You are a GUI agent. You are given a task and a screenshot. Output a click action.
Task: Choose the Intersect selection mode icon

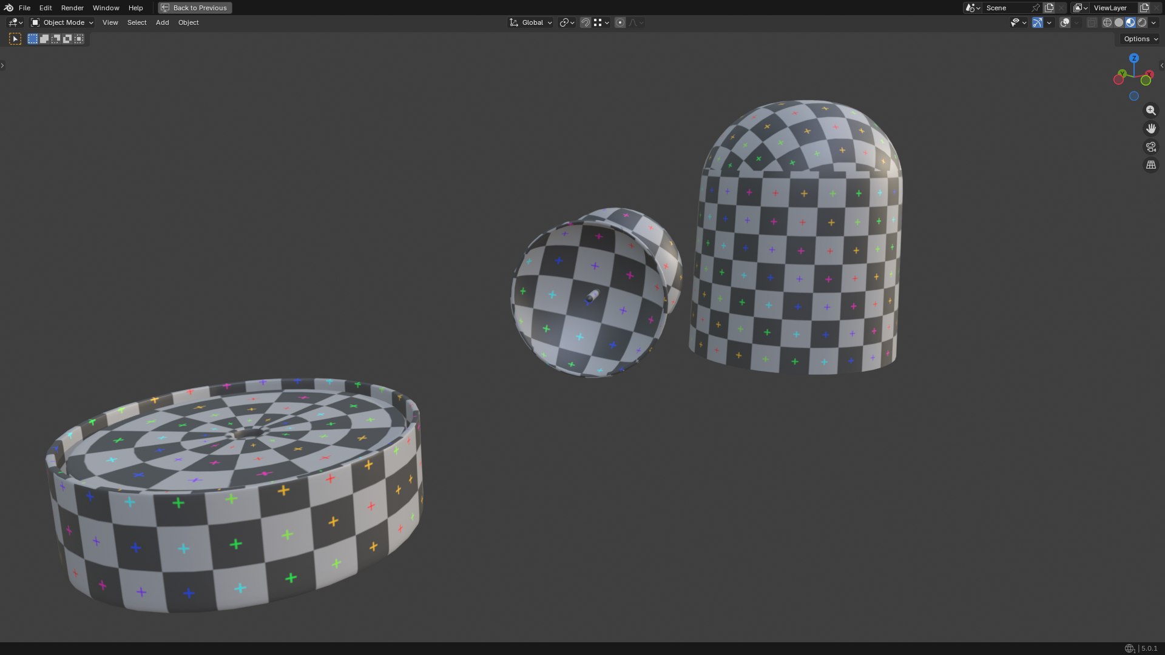[x=79, y=39]
